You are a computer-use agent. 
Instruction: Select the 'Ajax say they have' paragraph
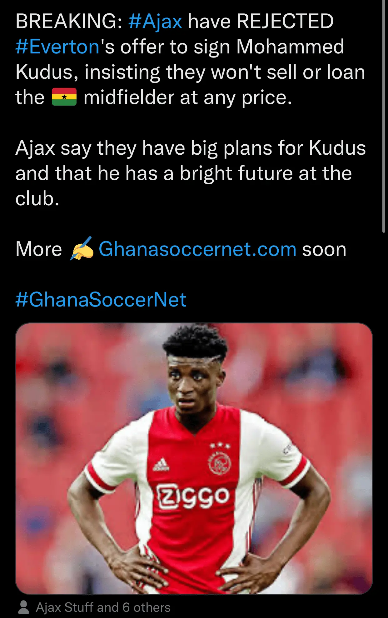coord(191,173)
